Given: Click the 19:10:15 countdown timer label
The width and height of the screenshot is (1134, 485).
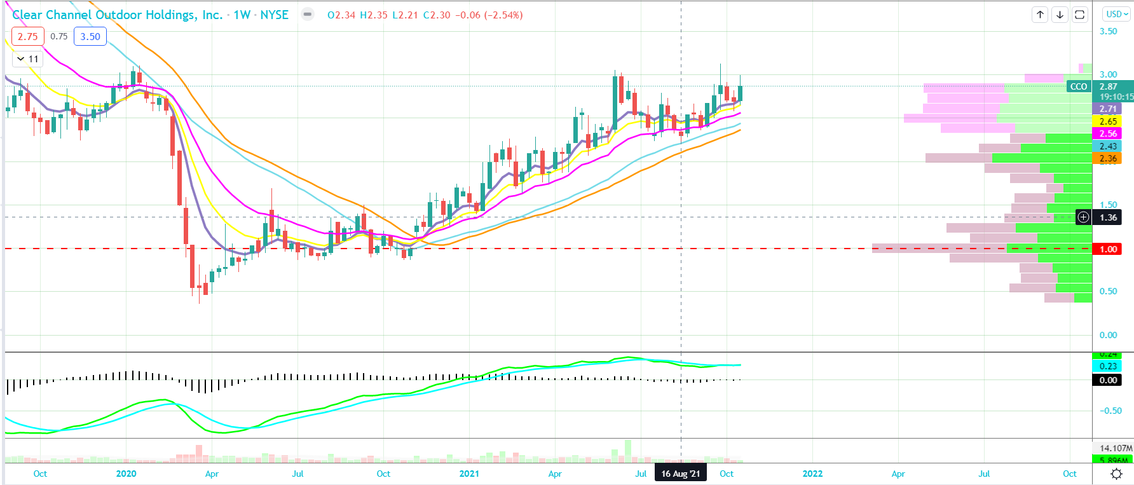Looking at the screenshot, I should (1116, 97).
